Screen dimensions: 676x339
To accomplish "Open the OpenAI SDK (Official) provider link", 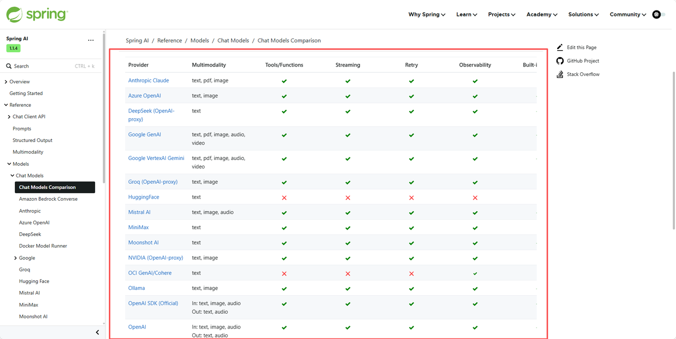I will point(153,304).
